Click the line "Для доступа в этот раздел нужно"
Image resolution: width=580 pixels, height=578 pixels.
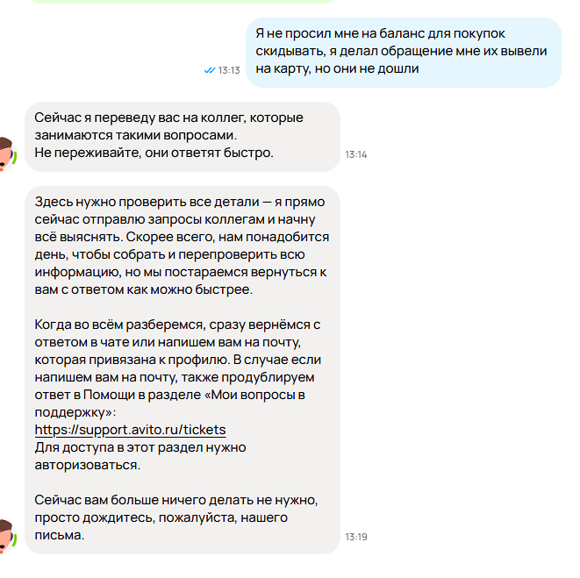(x=140, y=447)
